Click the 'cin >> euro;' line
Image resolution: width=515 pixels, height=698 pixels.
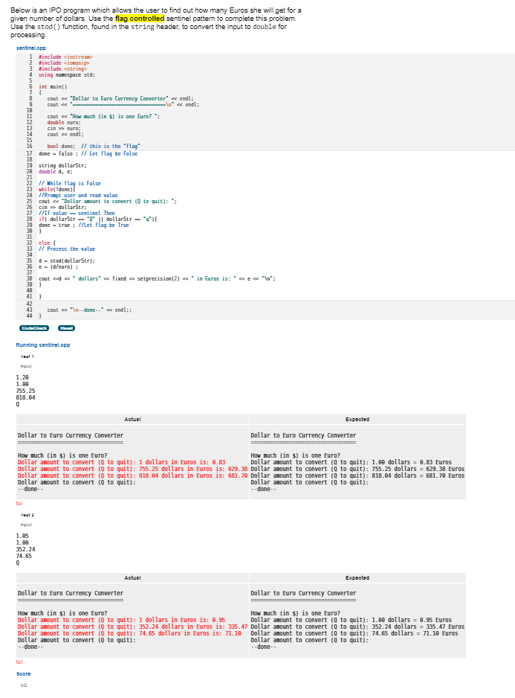pos(64,128)
